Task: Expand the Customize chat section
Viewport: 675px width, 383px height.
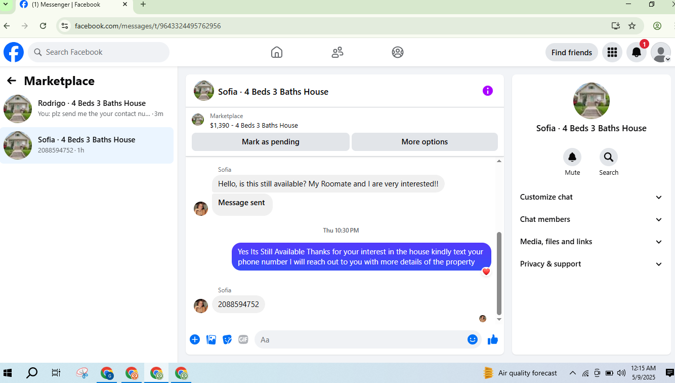Action: (x=591, y=197)
